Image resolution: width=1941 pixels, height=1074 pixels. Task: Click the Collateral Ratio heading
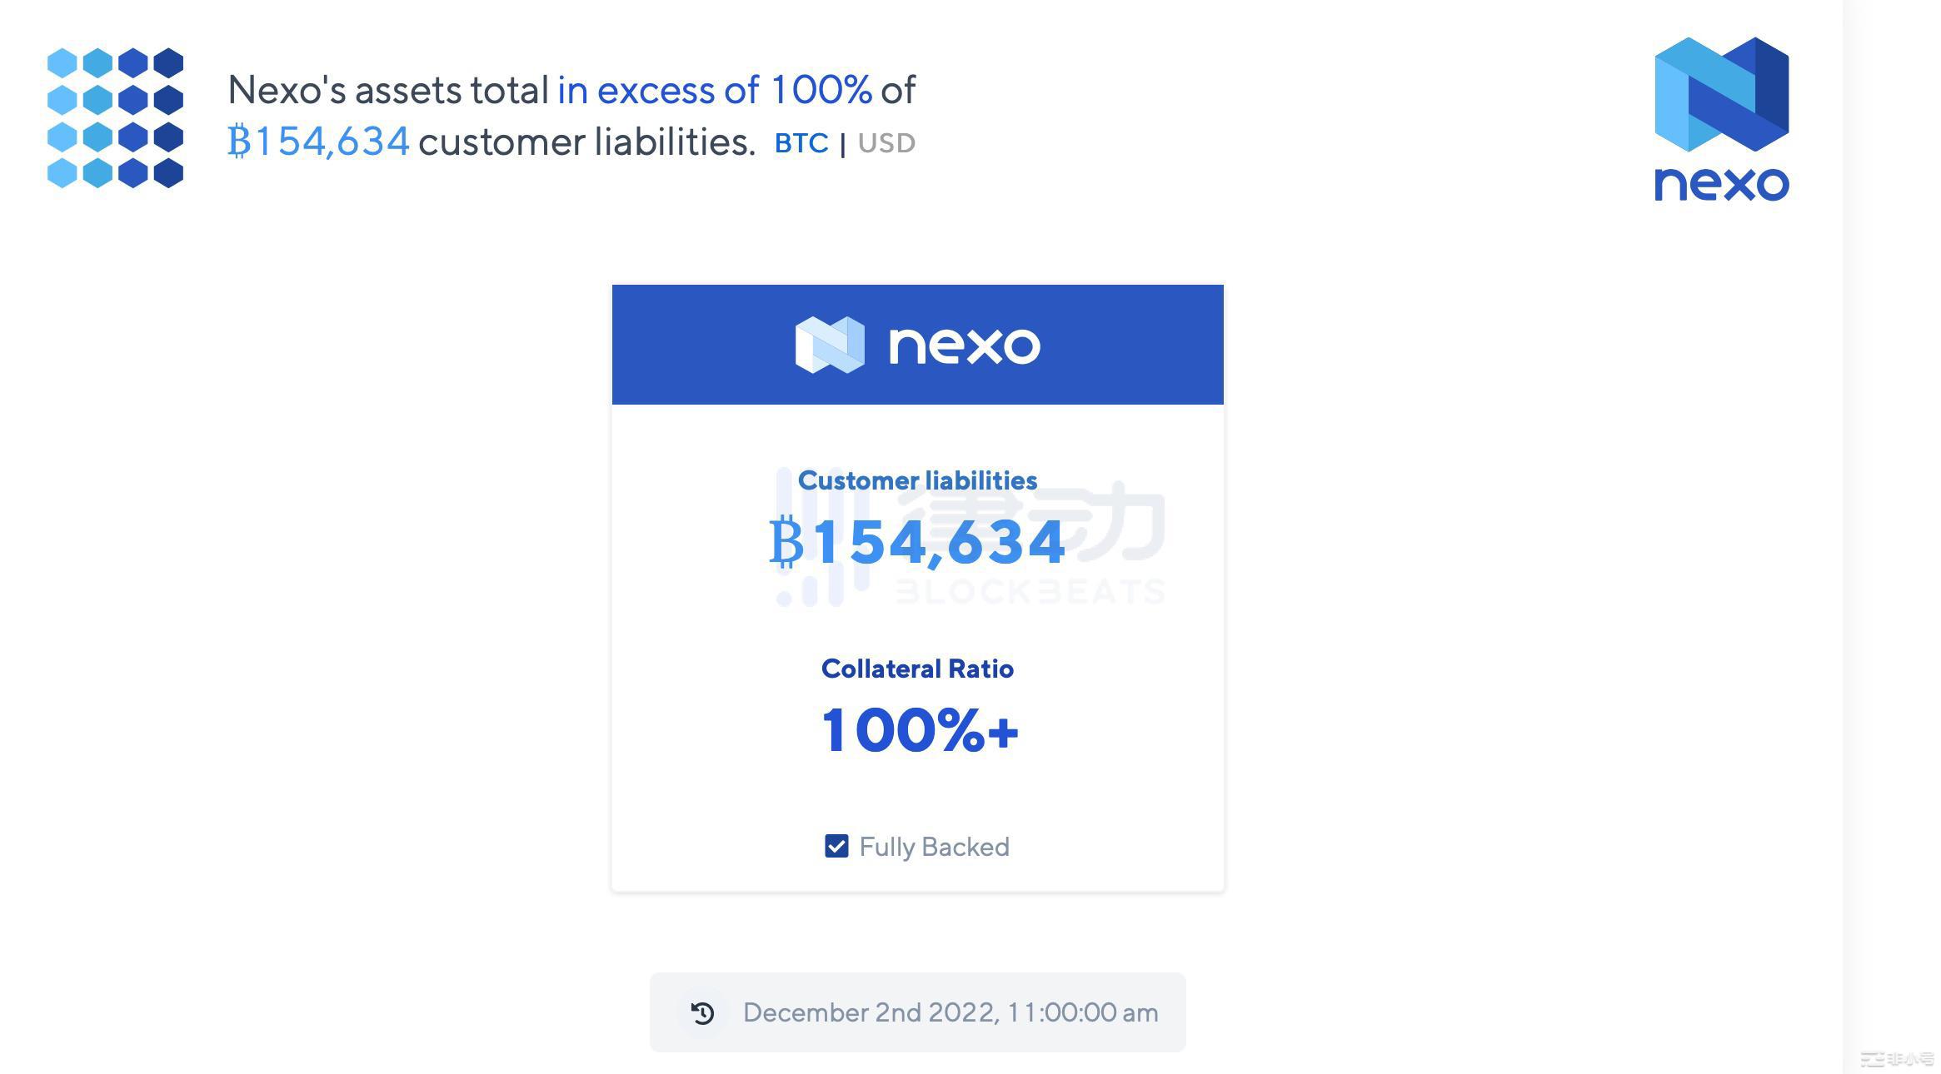pyautogui.click(x=917, y=668)
